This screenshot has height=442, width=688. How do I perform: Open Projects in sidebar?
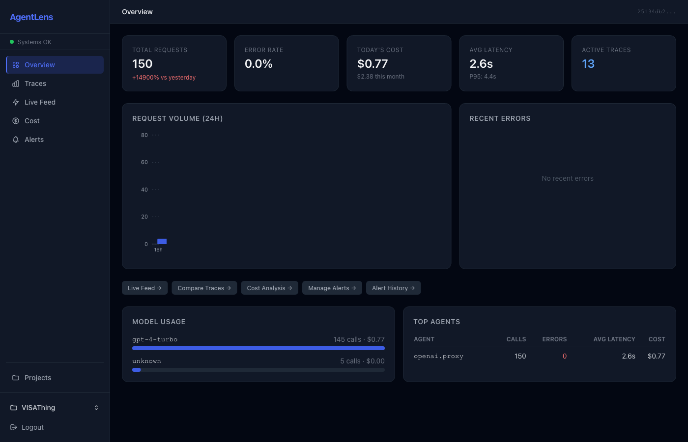click(55, 378)
